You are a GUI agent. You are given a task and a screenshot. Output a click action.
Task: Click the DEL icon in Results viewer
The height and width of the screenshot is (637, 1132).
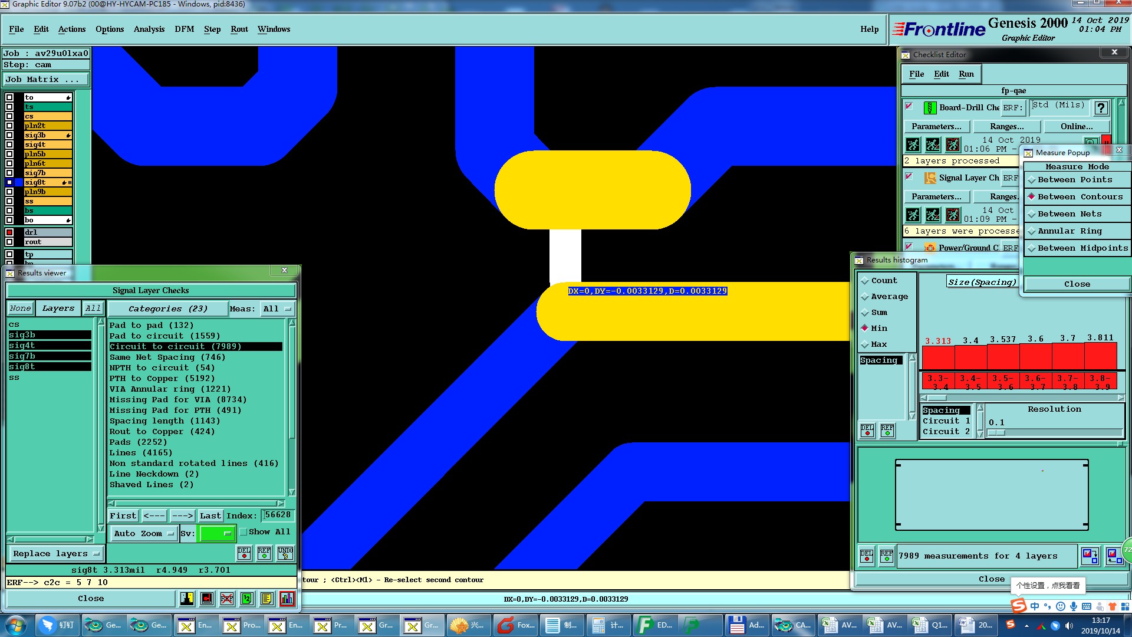(x=244, y=553)
